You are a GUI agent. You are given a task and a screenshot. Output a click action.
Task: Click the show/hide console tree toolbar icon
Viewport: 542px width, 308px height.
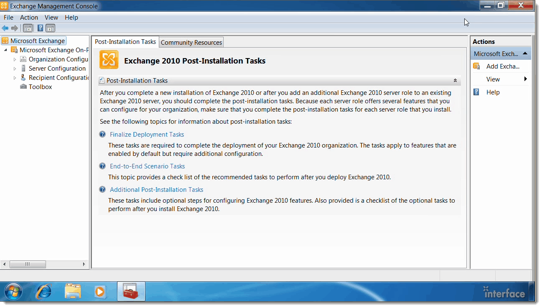(28, 28)
